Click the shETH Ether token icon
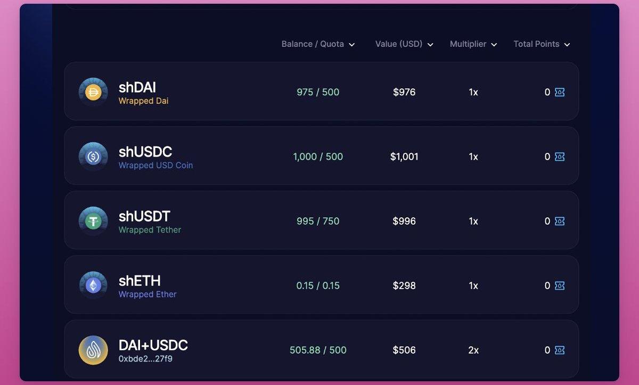This screenshot has width=639, height=385. [x=93, y=285]
